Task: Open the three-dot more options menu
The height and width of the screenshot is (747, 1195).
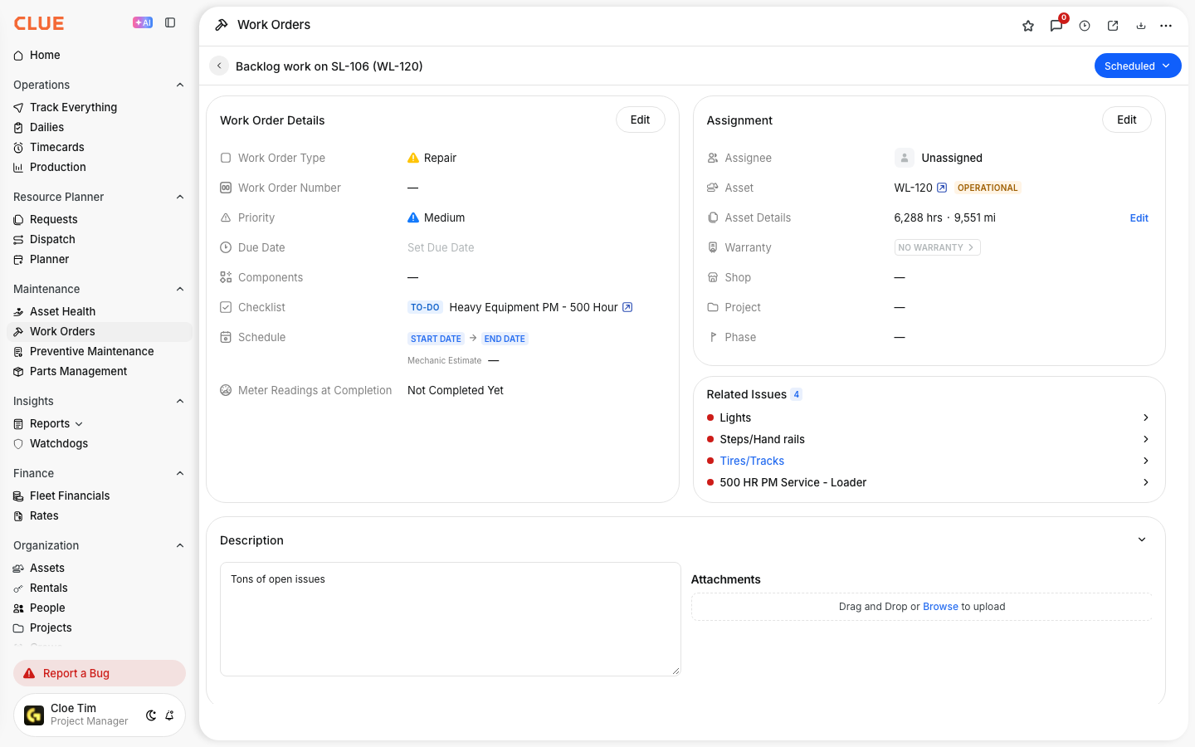Action: pyautogui.click(x=1166, y=26)
